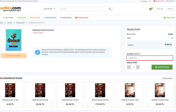Decrease order quantity with minus button
Viewport: 176px width, 112px height.
pos(129,67)
